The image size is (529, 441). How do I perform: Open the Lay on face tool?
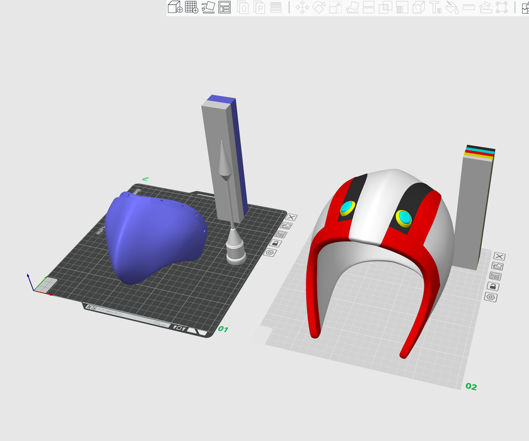352,8
